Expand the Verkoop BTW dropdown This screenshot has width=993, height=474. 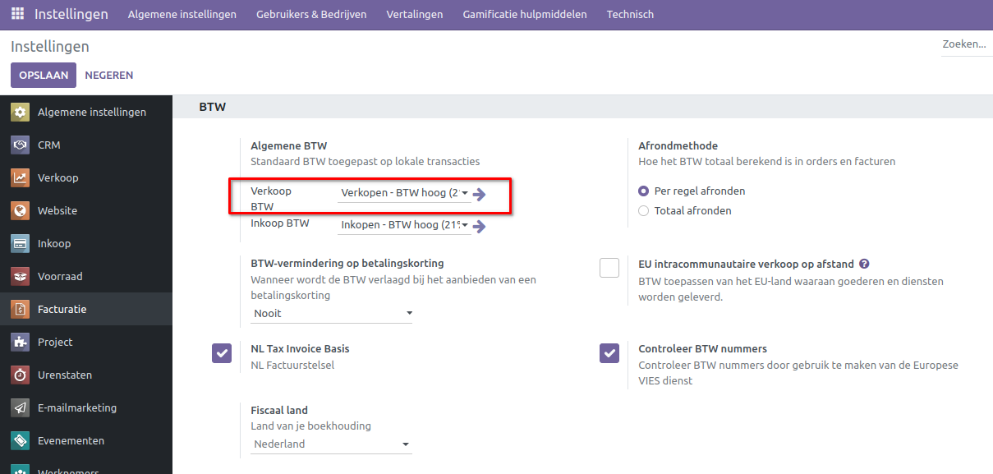404,194
